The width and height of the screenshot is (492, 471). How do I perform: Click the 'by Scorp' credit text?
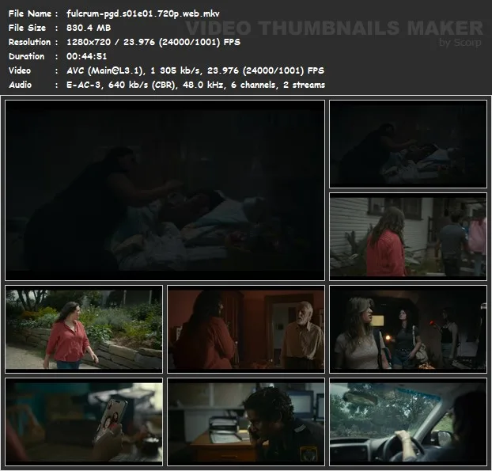460,43
